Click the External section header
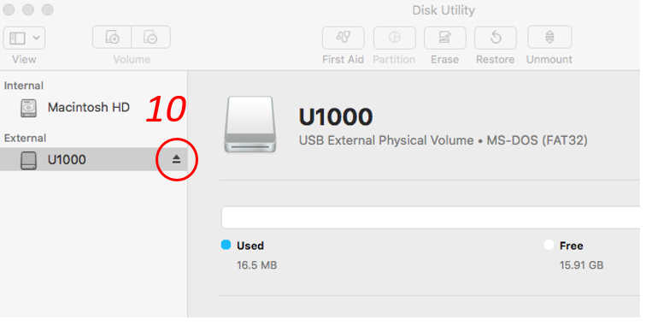The height and width of the screenshot is (326, 646). 25,138
